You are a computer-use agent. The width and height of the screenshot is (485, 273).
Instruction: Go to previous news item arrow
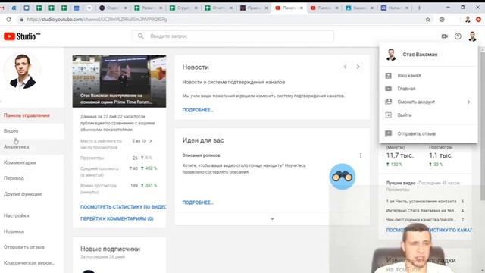pos(345,67)
